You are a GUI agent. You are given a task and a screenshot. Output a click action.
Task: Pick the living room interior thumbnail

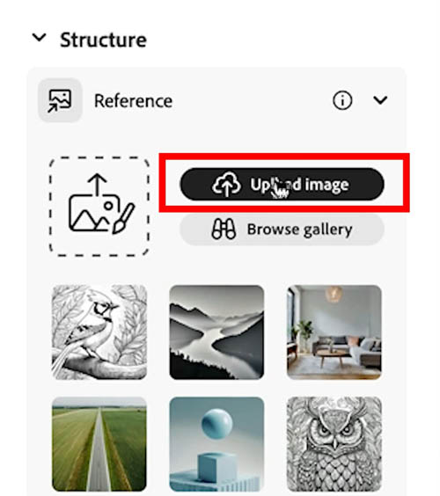click(x=334, y=332)
